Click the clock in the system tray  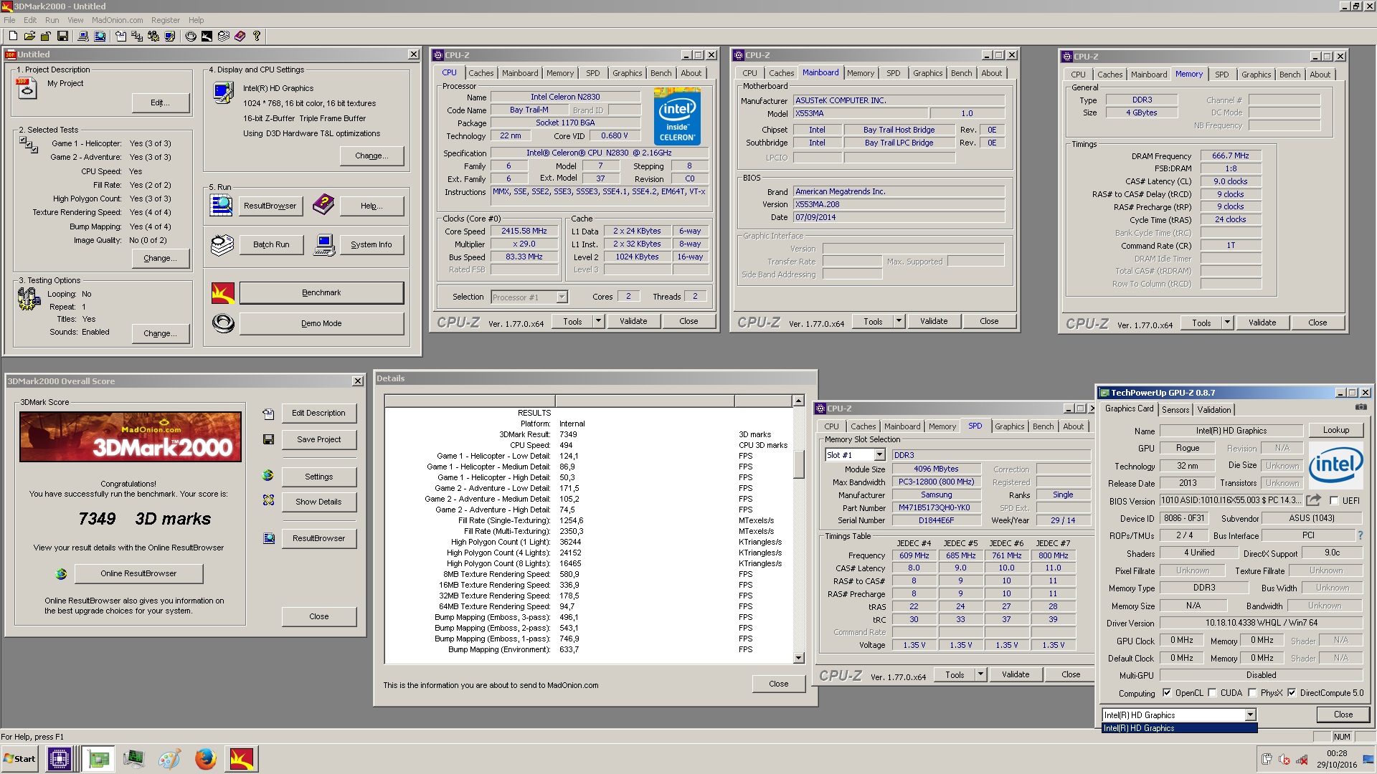(1336, 759)
